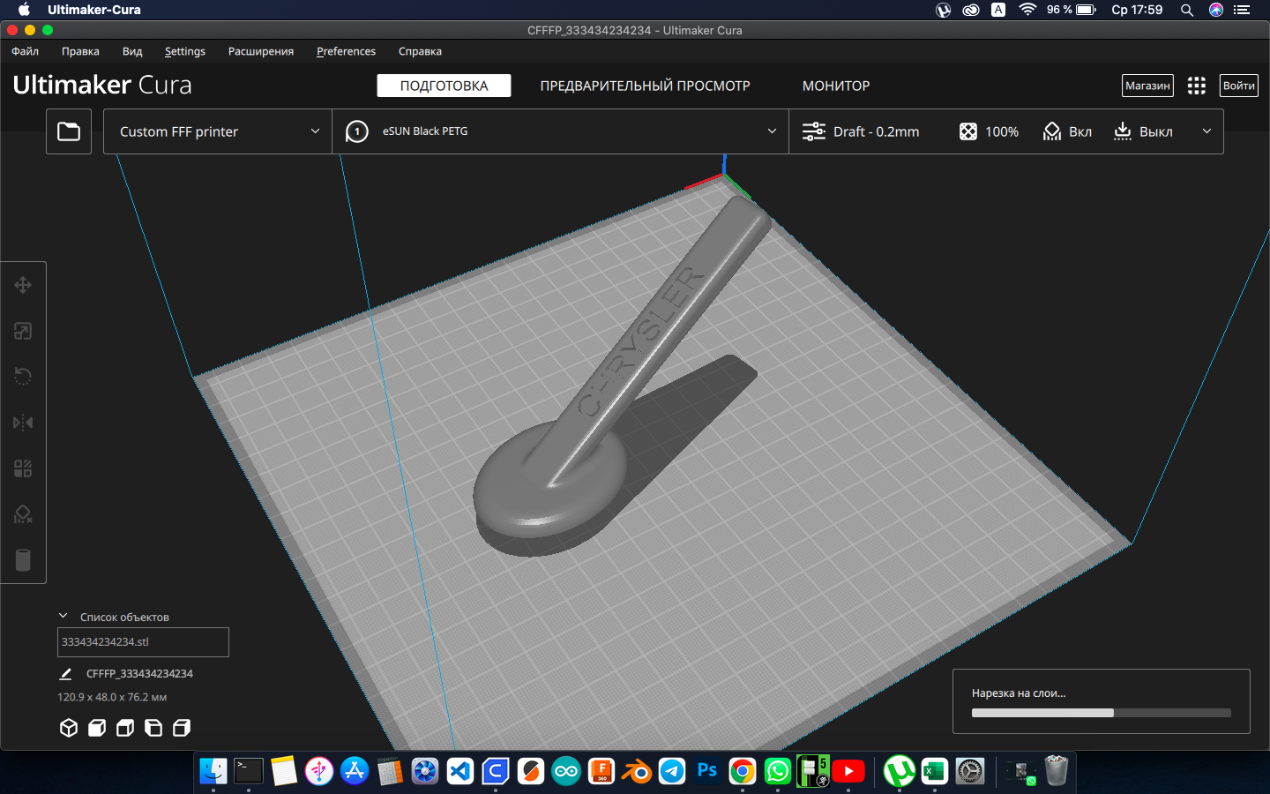Select the Rotate tool in the left toolbar
Image resolution: width=1270 pixels, height=794 pixels.
click(x=23, y=377)
